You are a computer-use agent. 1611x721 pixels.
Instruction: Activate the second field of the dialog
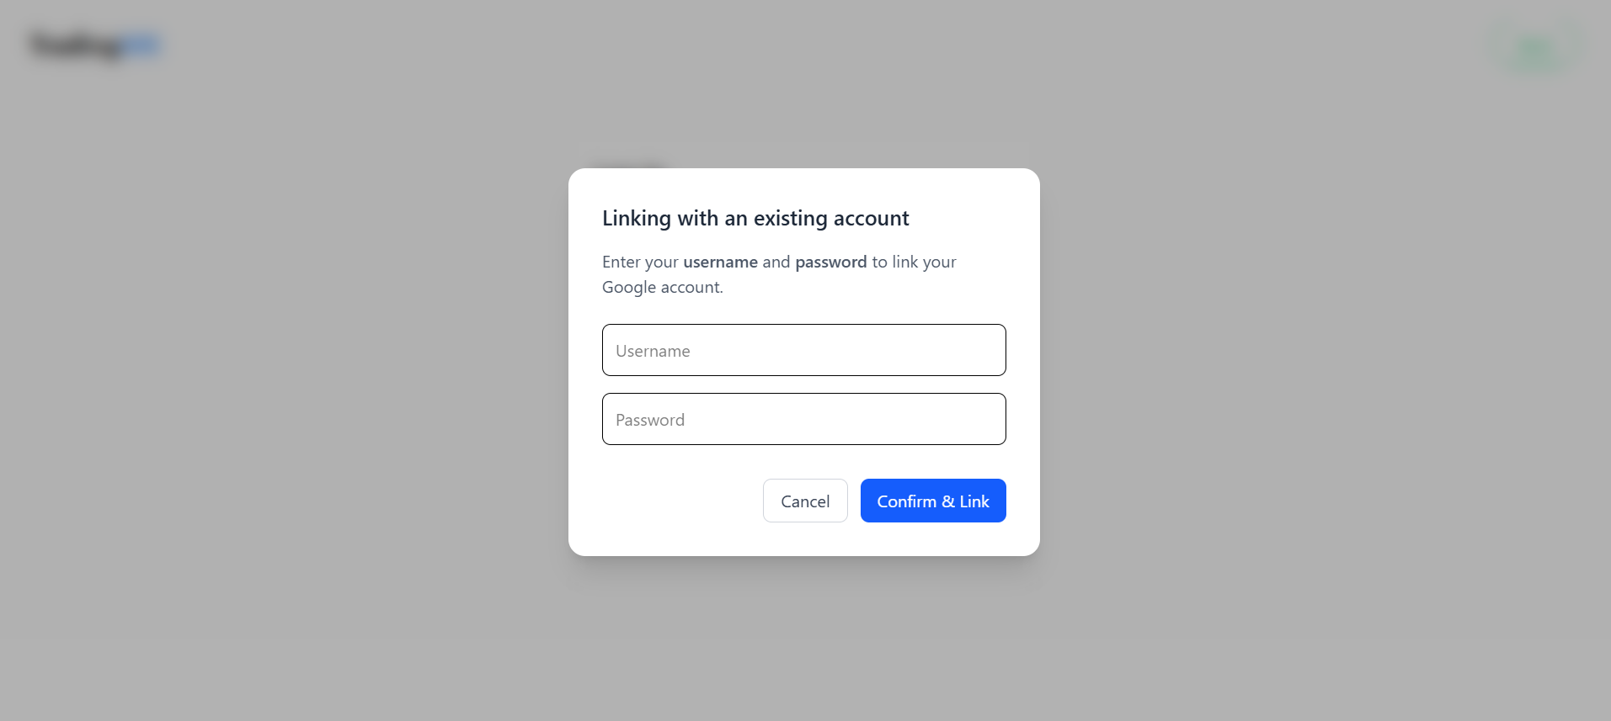tap(803, 419)
